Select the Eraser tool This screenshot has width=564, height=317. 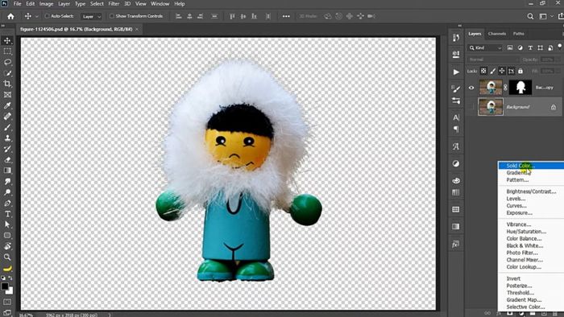coord(7,160)
